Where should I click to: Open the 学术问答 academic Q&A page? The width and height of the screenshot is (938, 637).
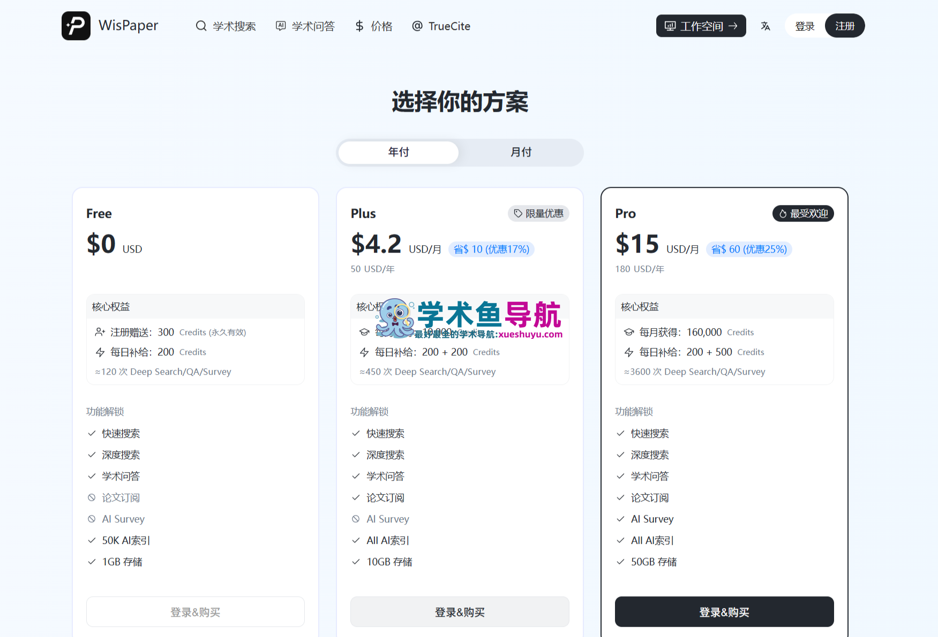click(x=305, y=26)
